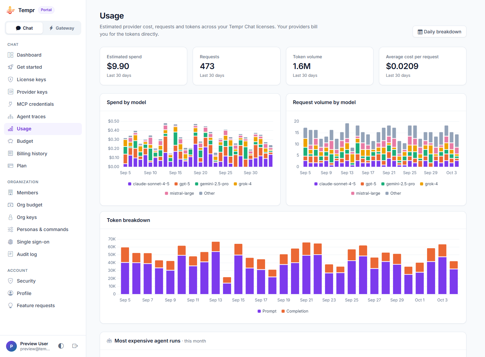This screenshot has width=485, height=357.
Task: Open the Daily breakdown view
Action: point(440,32)
